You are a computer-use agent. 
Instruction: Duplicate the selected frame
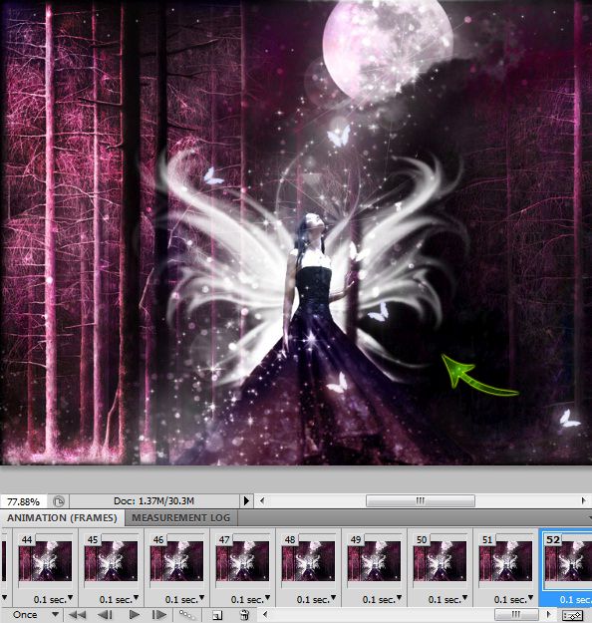point(217,615)
